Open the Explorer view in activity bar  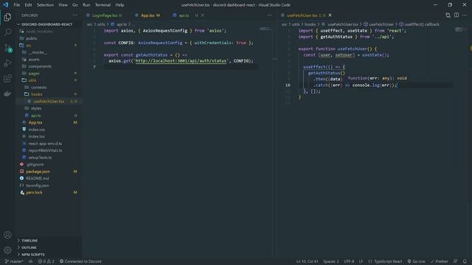pyautogui.click(x=7, y=17)
